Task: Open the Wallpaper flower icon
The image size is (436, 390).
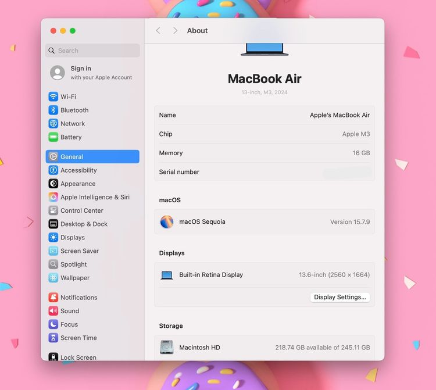Action: [x=53, y=278]
